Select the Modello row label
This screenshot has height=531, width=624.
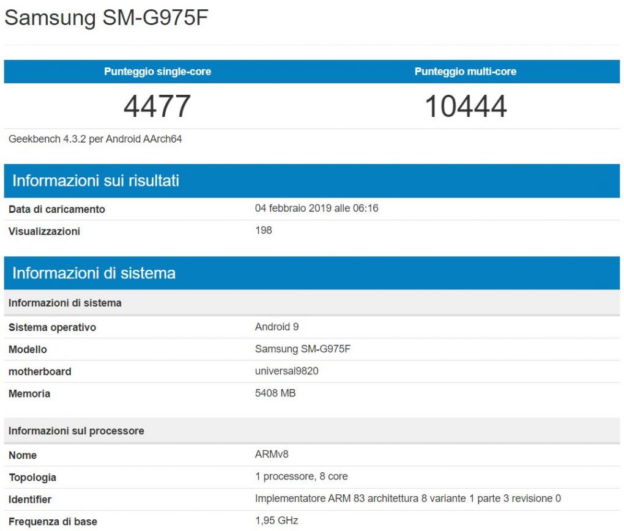[28, 349]
